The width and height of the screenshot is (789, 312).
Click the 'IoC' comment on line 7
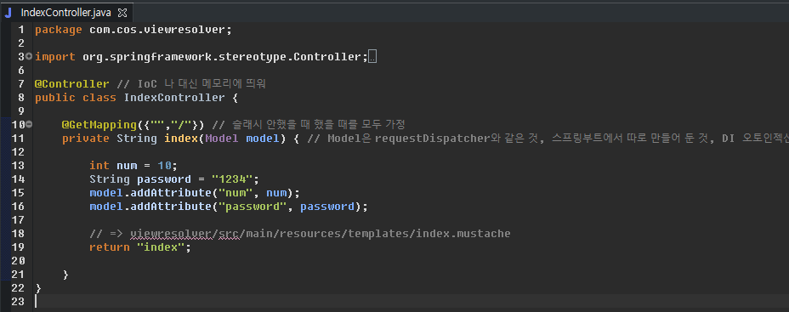(147, 84)
